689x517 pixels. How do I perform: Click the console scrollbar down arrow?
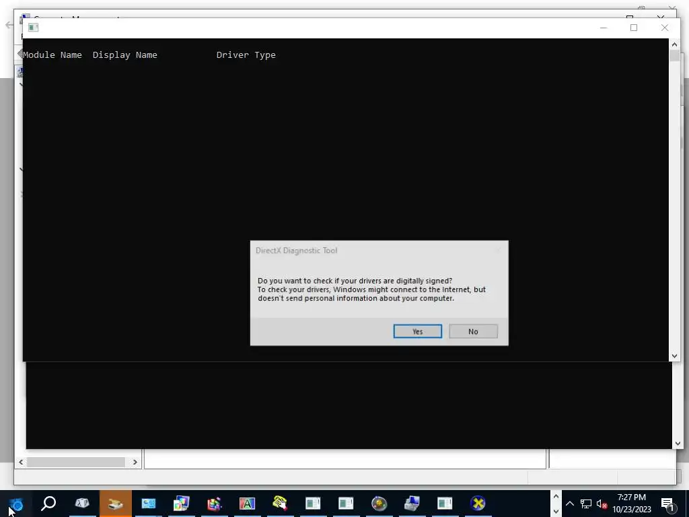click(674, 356)
